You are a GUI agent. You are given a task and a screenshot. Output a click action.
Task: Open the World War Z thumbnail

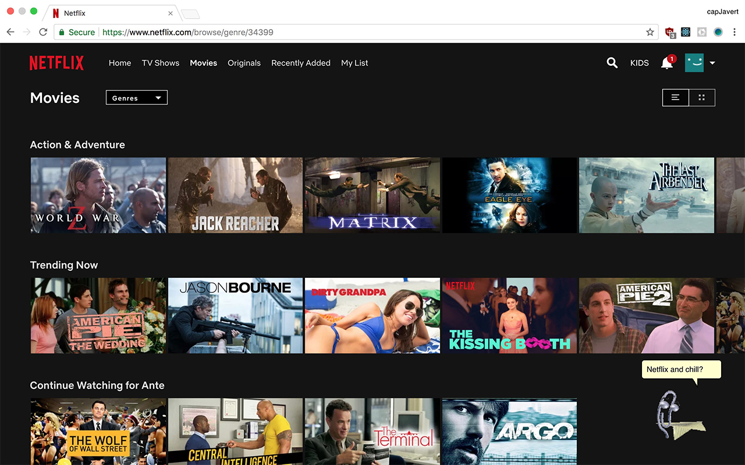[x=98, y=195]
